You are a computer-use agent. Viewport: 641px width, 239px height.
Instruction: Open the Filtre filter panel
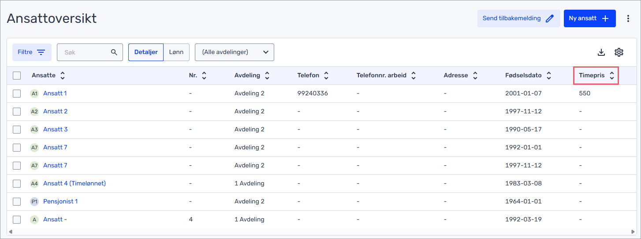tap(32, 52)
